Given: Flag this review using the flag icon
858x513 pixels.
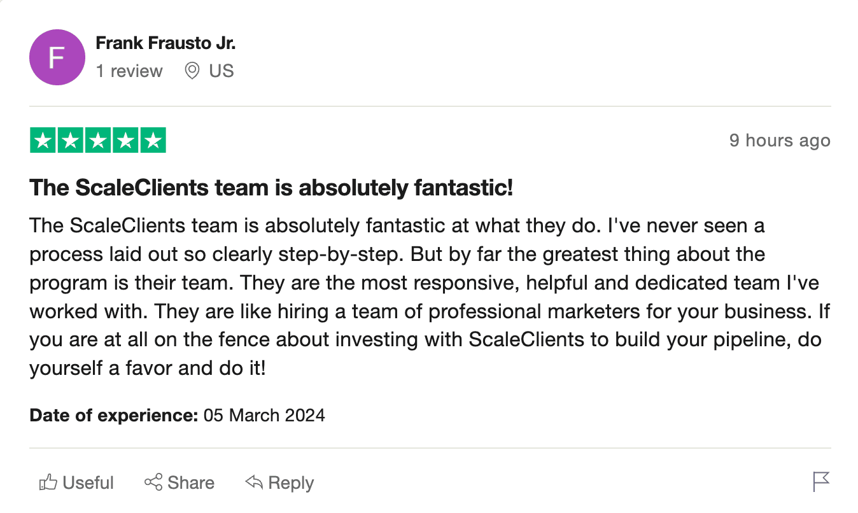Looking at the screenshot, I should pyautogui.click(x=821, y=482).
